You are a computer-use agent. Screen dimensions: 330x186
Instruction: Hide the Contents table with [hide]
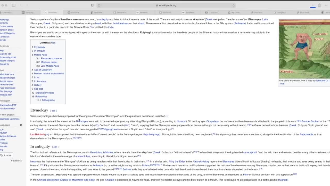[53, 43]
